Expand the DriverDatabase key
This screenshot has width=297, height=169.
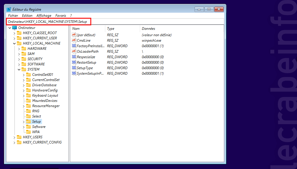click(24, 85)
